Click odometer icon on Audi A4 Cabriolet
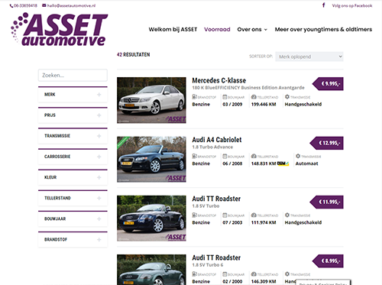The image size is (382, 285). point(254,156)
